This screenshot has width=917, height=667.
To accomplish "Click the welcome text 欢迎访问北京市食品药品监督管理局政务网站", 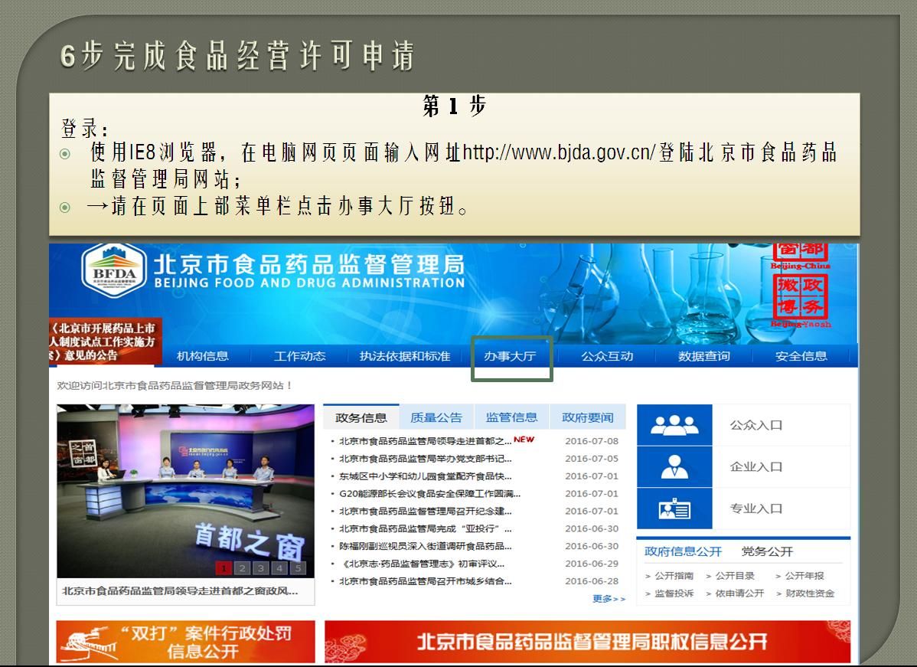I will [x=175, y=385].
